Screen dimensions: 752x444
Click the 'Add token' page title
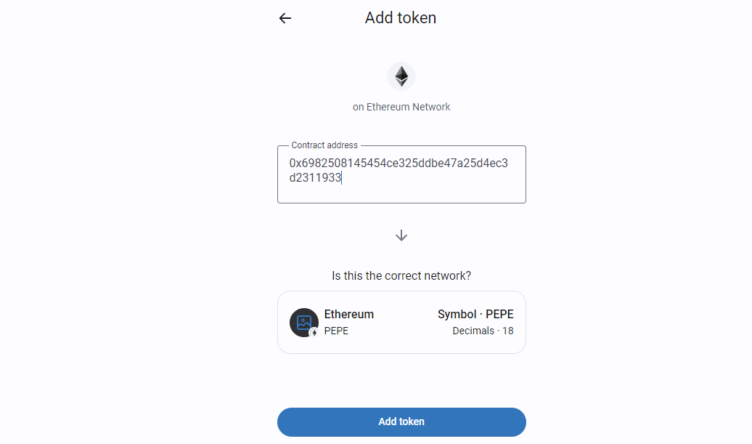tap(401, 17)
